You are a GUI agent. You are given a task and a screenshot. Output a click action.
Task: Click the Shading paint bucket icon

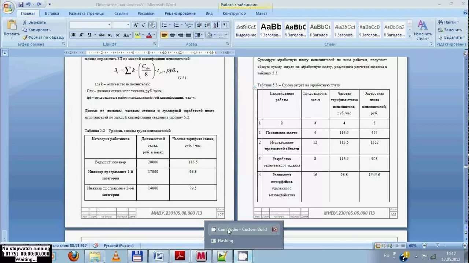click(209, 35)
